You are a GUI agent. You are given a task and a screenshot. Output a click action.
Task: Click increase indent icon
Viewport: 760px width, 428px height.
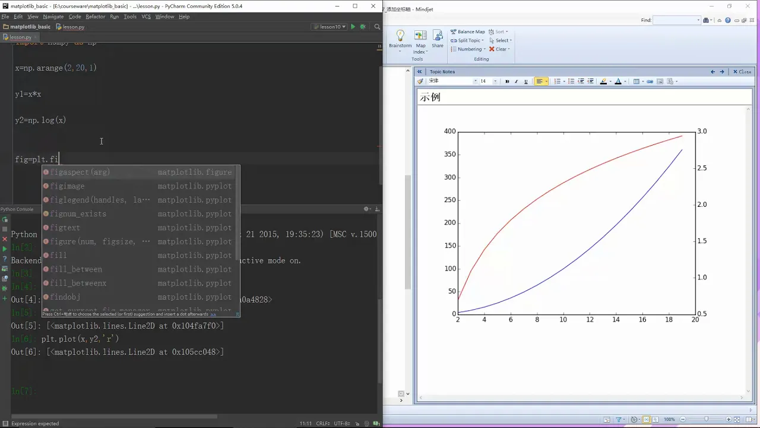point(591,81)
